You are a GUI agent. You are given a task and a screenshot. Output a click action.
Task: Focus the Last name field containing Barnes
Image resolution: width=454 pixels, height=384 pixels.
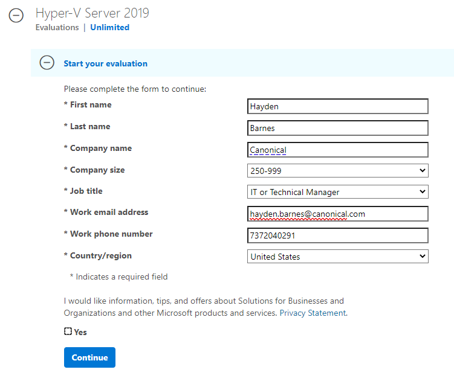pos(337,128)
